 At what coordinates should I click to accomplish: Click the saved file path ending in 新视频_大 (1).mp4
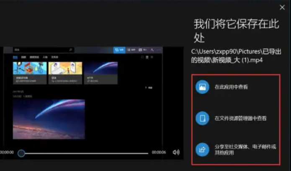[236, 56]
